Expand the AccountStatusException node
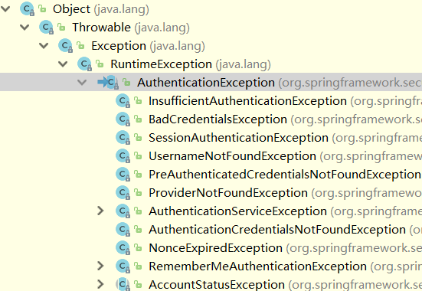Image resolution: width=422 pixels, height=291 pixels. tap(100, 284)
